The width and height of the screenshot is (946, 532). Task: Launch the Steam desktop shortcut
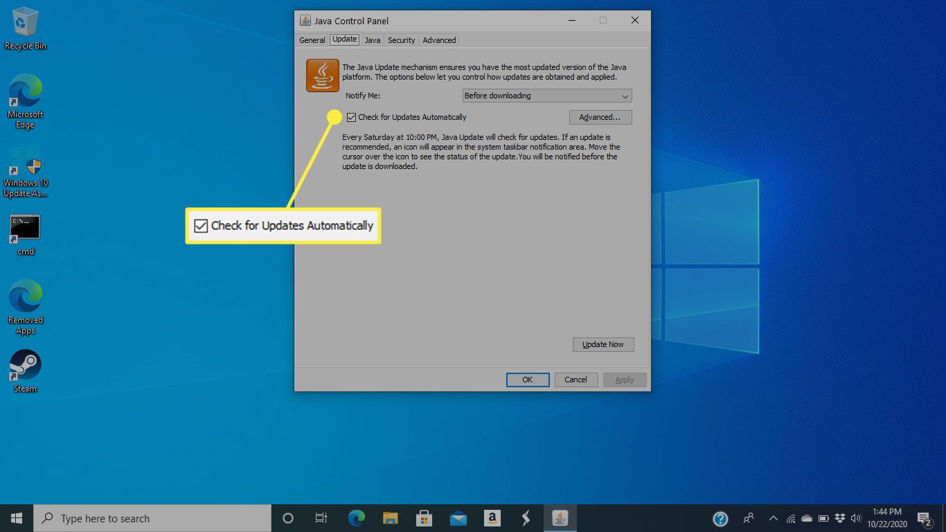26,371
